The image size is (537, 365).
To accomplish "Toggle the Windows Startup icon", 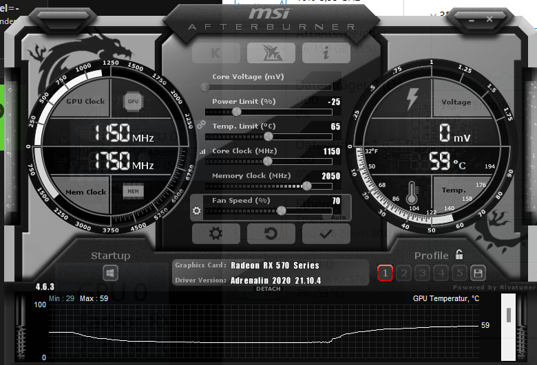I will [x=110, y=273].
